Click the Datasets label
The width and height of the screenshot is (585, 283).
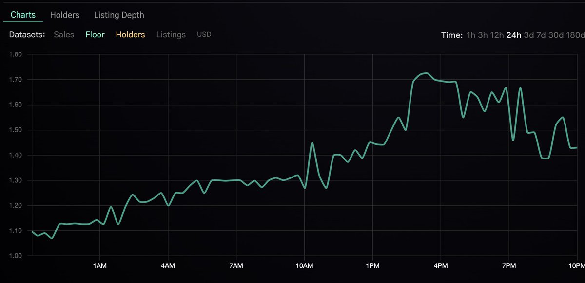tap(27, 35)
